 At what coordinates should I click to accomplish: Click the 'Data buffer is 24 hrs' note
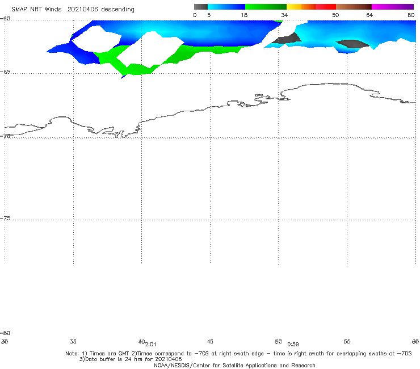(131, 359)
